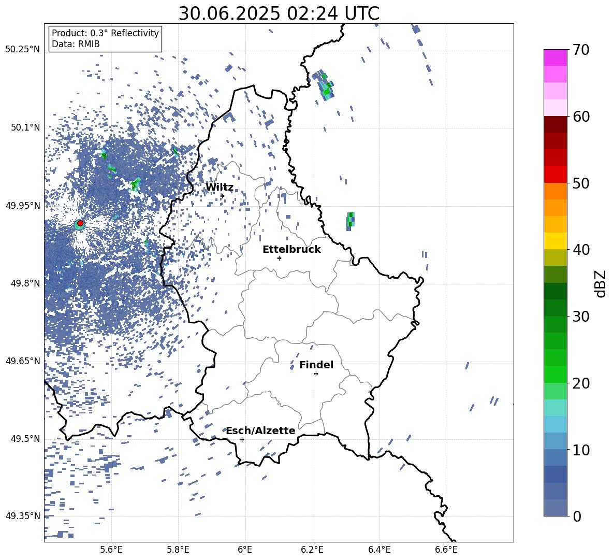Click the 30 value on colorbar

click(x=581, y=317)
